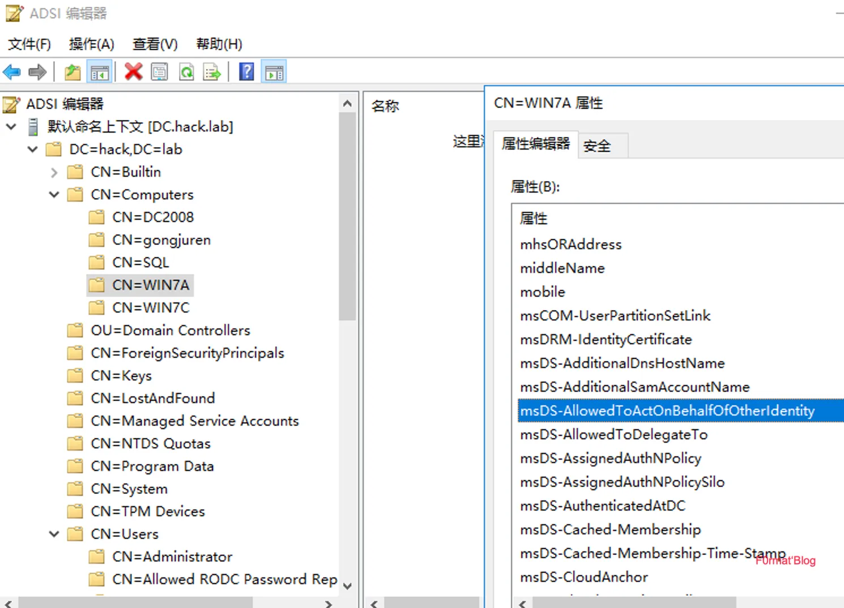
Task: Collapse the CN=Users tree node
Action: click(54, 534)
